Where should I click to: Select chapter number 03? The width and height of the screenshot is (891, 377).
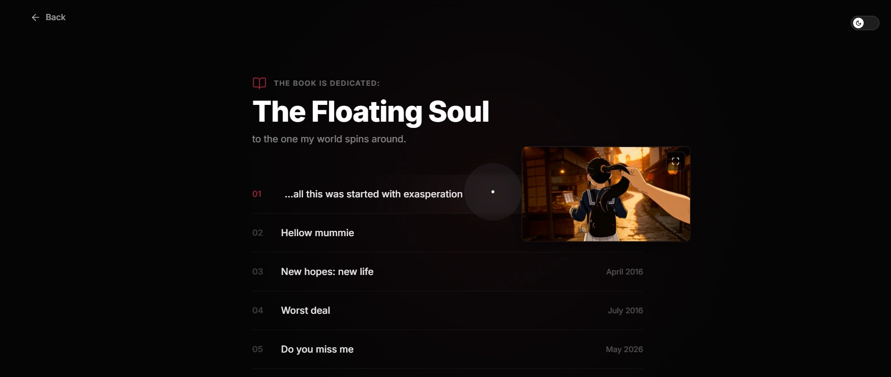[x=258, y=272]
